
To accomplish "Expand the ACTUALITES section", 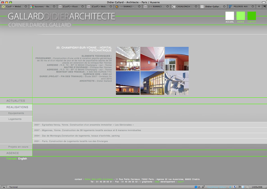I will tap(16, 101).
